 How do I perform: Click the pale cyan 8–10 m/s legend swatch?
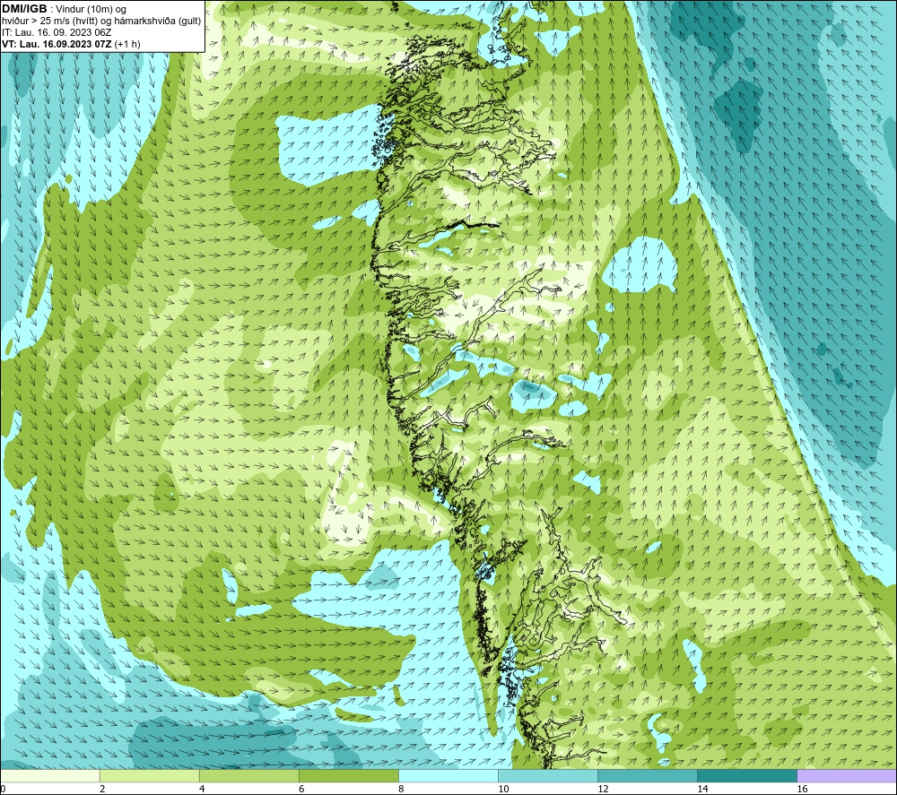(x=448, y=775)
